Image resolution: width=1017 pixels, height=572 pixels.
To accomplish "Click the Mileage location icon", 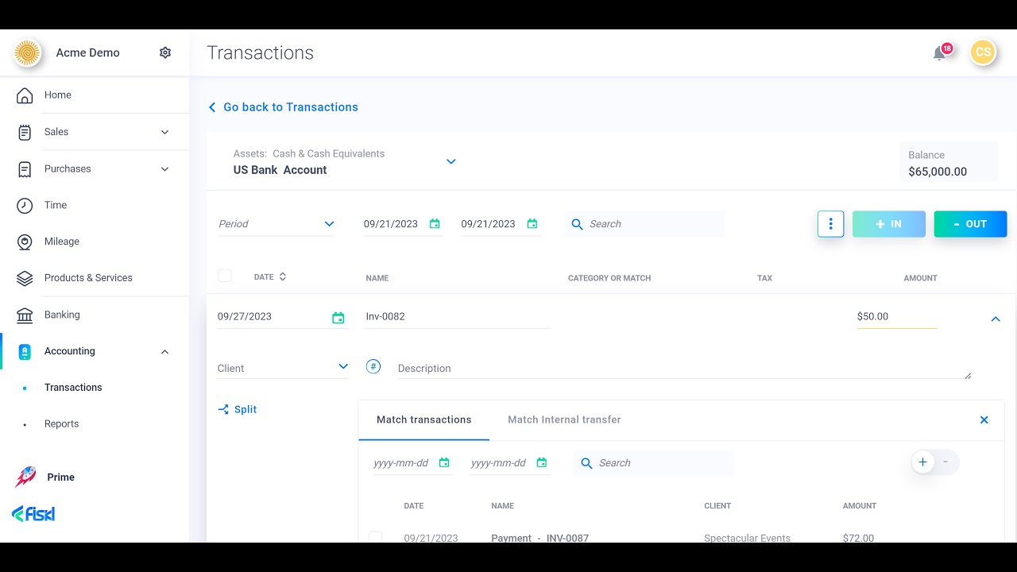I will [x=25, y=242].
